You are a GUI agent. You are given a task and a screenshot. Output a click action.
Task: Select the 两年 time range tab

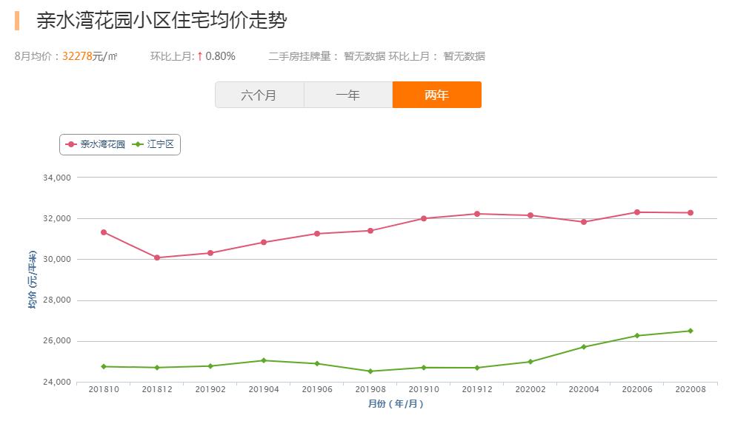pos(437,95)
